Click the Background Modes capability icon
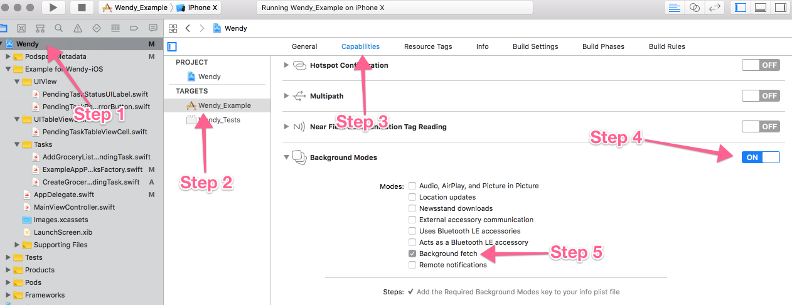 [299, 158]
